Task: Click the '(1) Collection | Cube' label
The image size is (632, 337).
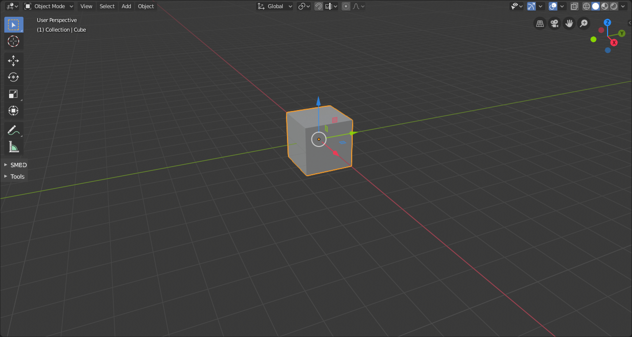Action: (x=61, y=30)
